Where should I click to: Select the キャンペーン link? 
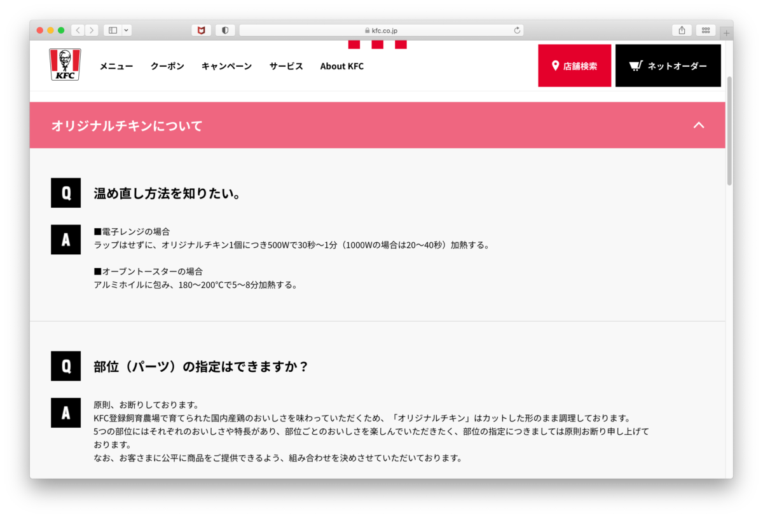(226, 66)
